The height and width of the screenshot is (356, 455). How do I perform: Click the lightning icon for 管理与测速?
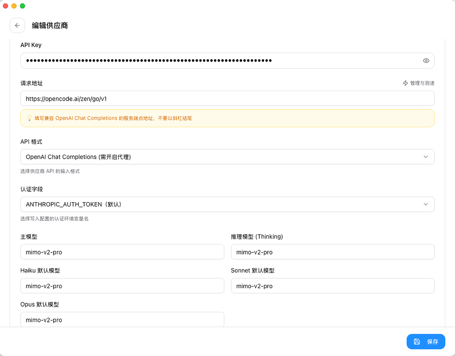point(405,83)
